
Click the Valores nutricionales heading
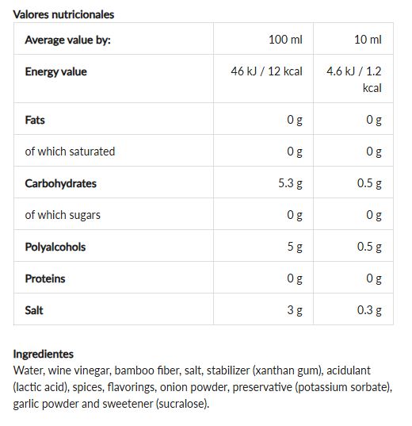64,14
